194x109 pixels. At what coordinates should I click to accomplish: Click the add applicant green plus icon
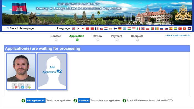click(x=28, y=86)
